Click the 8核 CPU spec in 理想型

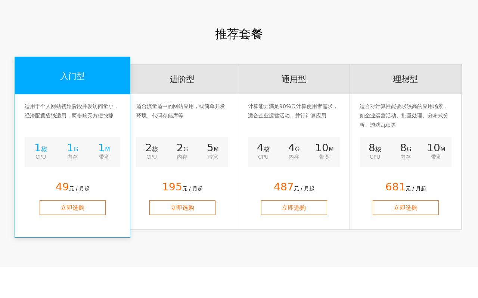pyautogui.click(x=375, y=152)
